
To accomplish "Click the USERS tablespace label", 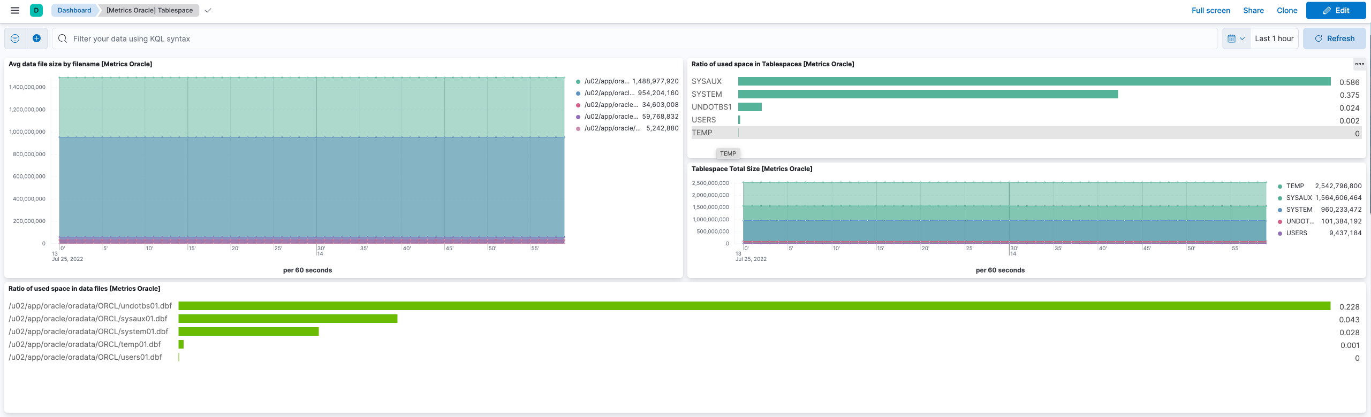I will click(x=703, y=120).
